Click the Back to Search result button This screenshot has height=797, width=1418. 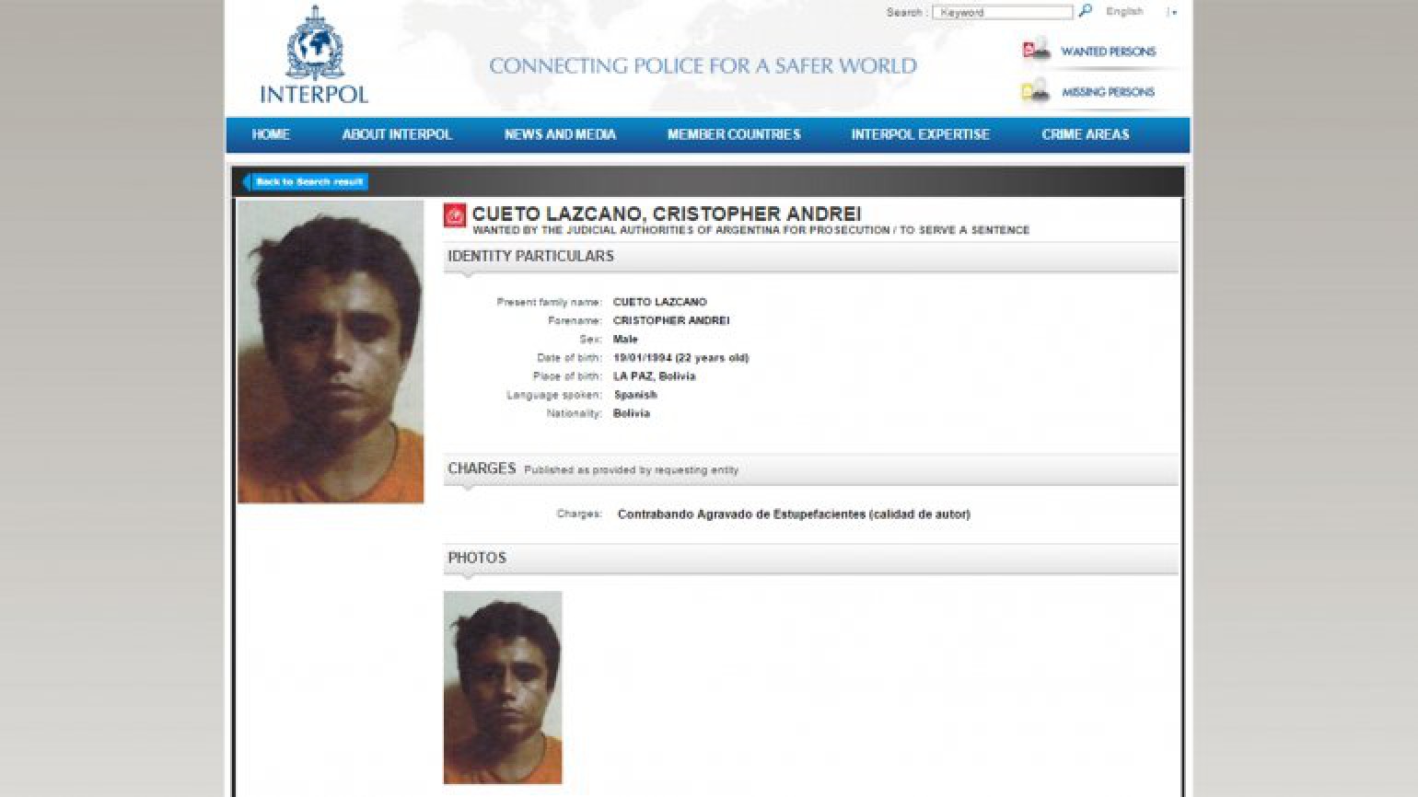(x=305, y=181)
